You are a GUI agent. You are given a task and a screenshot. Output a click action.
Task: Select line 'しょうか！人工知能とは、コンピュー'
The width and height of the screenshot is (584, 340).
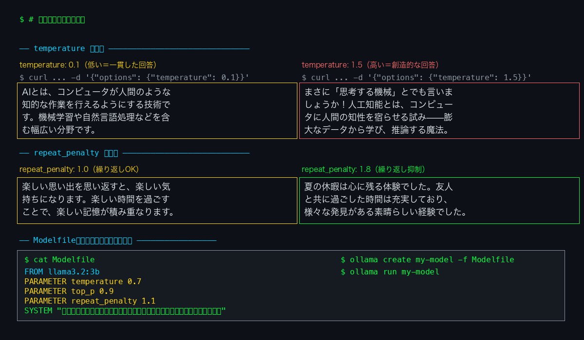379,104
